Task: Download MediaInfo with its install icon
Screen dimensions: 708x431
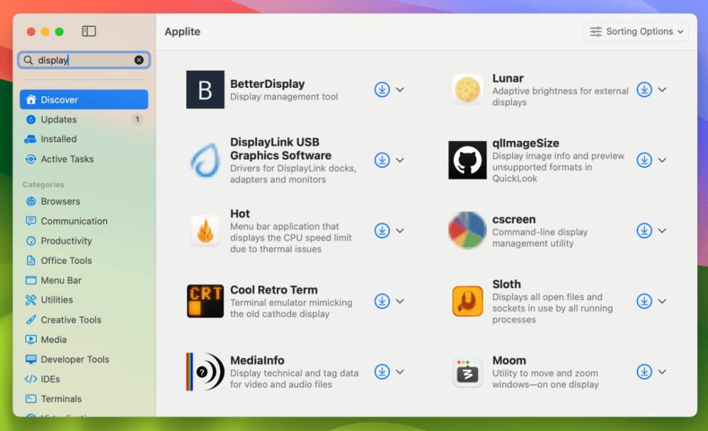Action: coord(382,372)
